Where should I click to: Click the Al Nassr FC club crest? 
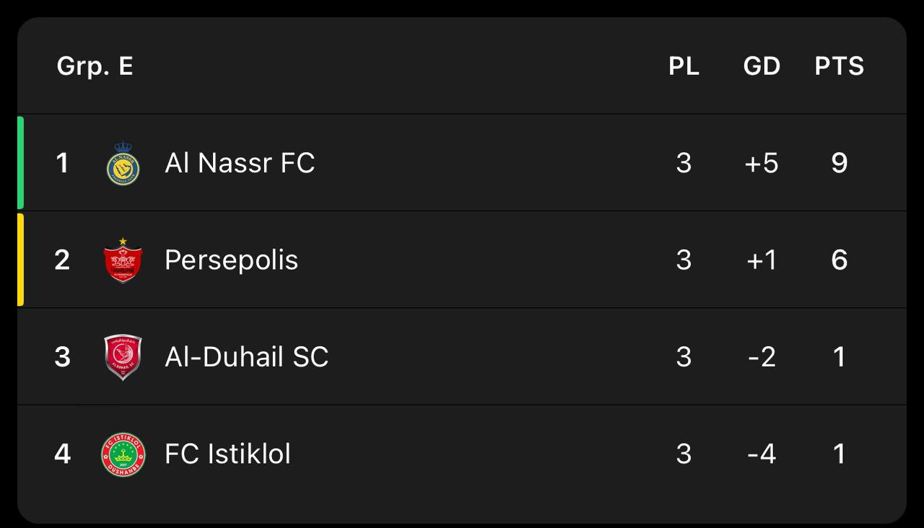123,164
